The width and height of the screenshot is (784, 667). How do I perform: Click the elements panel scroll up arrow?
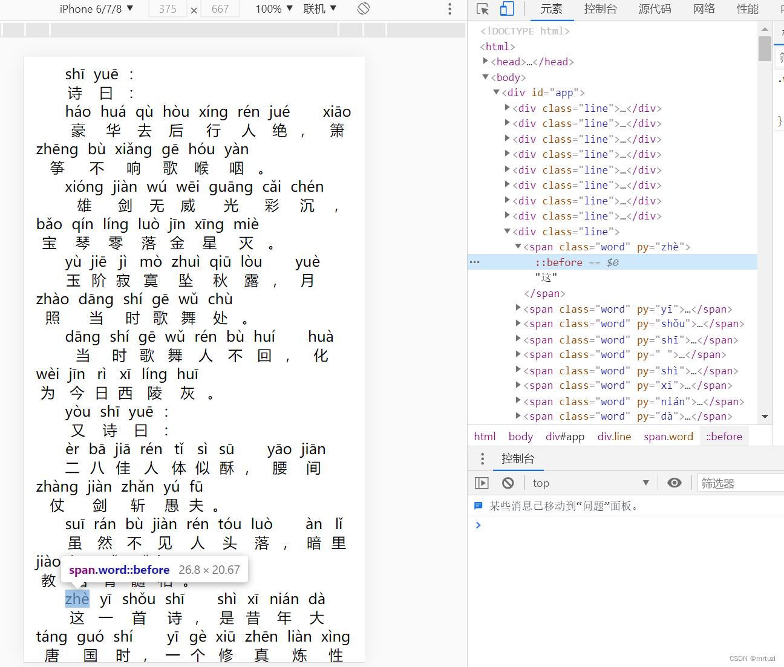click(x=765, y=29)
